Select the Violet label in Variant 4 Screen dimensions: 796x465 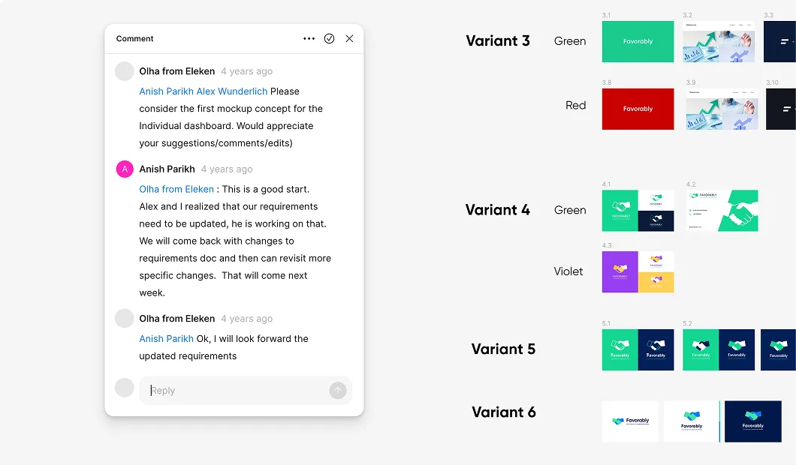tap(568, 271)
